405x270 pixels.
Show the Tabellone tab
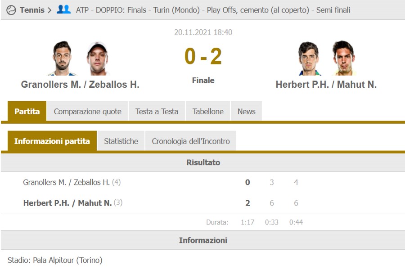coord(208,112)
